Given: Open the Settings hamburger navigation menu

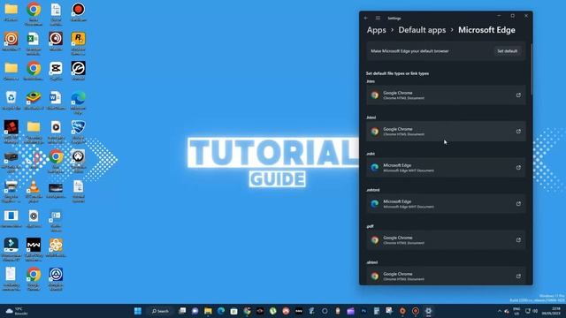Looking at the screenshot, I should (x=378, y=18).
